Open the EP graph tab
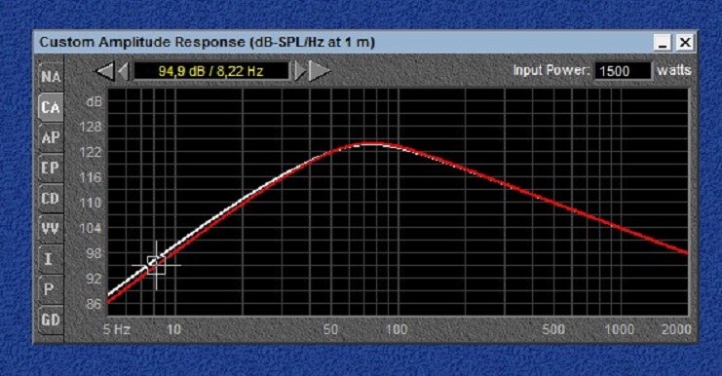 pyautogui.click(x=51, y=168)
